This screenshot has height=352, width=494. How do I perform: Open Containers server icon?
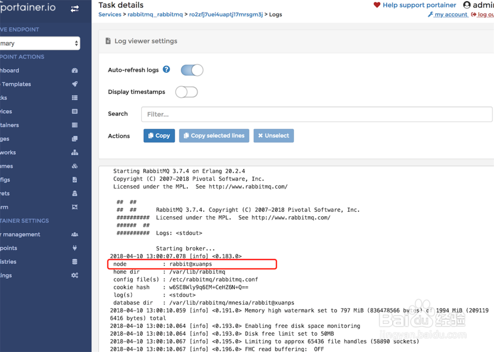tap(75, 125)
